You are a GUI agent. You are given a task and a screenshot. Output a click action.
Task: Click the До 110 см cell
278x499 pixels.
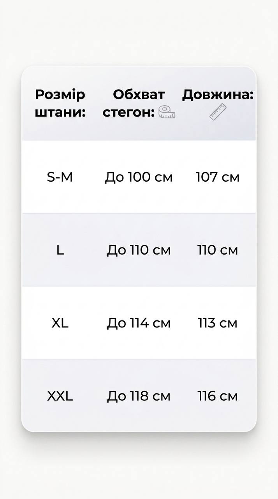coord(139,250)
